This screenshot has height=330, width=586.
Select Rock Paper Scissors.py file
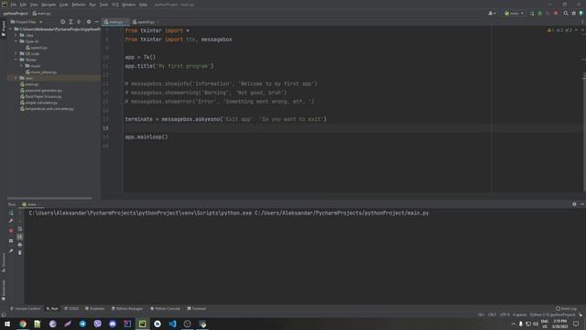[40, 96]
